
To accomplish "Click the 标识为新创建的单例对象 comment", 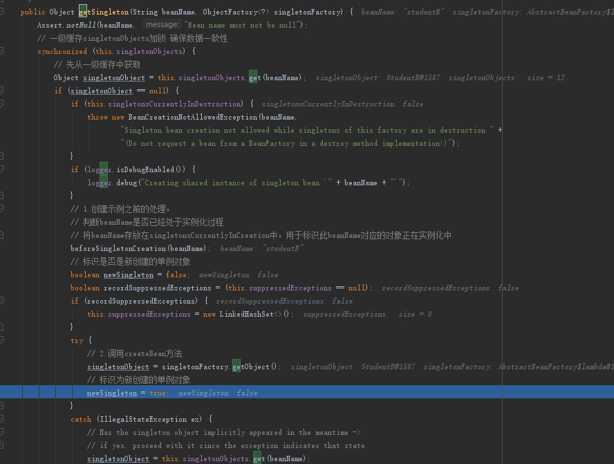I will (x=138, y=380).
